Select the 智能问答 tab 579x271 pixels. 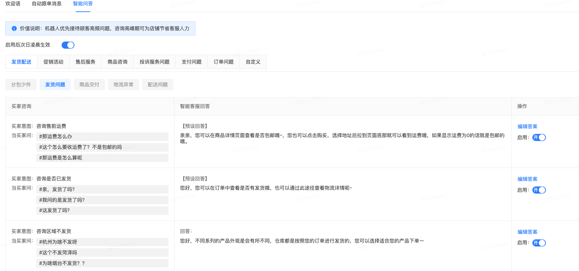point(83,4)
